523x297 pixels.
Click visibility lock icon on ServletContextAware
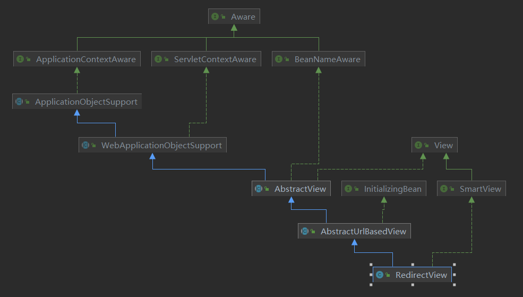coord(166,59)
